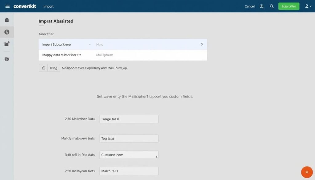Open the help icon in the top bar
Image resolution: width=315 pixels, height=180 pixels.
coord(261,6)
